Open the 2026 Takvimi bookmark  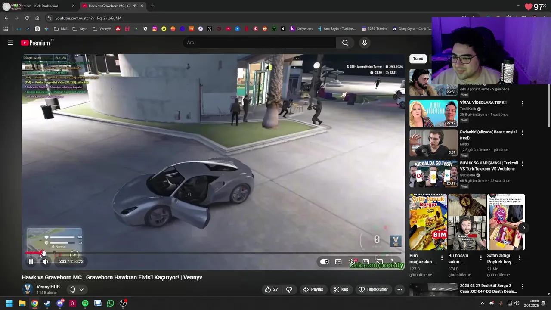coord(375,29)
